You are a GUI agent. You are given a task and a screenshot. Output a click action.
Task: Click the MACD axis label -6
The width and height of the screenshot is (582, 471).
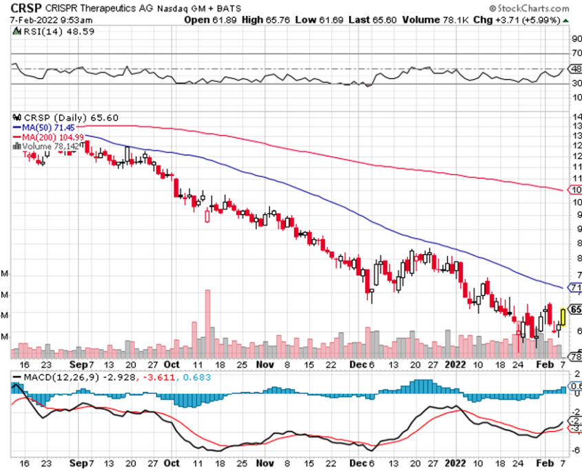[x=576, y=450]
